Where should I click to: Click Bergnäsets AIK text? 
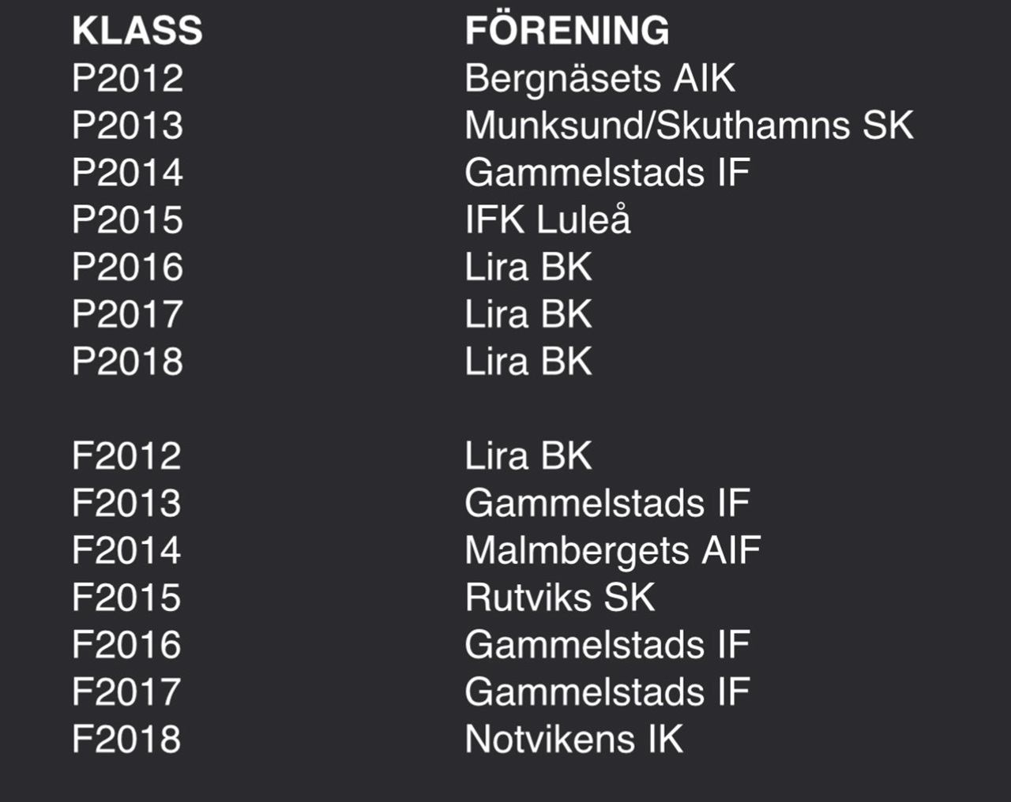[600, 79]
